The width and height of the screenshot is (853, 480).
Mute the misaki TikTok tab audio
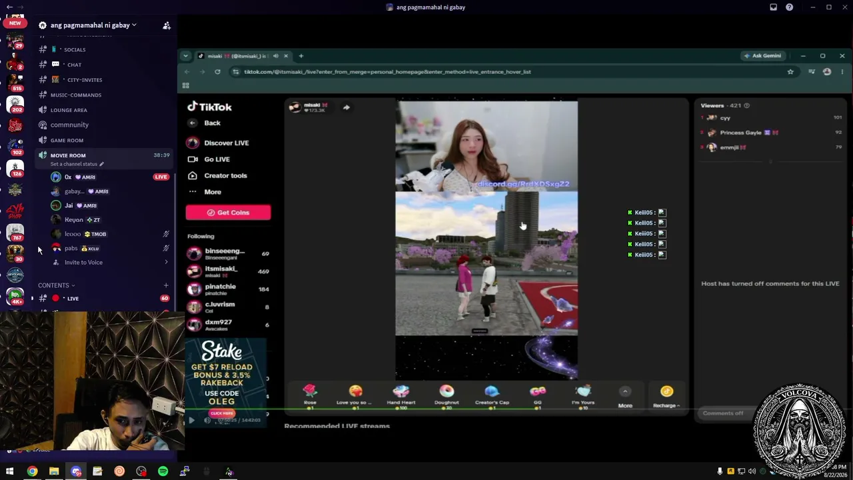[276, 56]
